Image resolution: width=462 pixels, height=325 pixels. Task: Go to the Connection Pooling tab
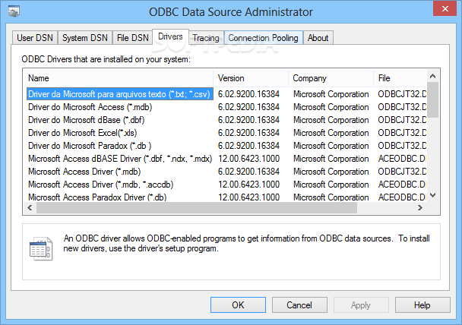[x=264, y=38]
